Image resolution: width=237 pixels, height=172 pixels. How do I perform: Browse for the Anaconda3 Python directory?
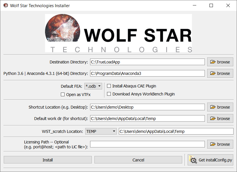[x=220, y=73]
